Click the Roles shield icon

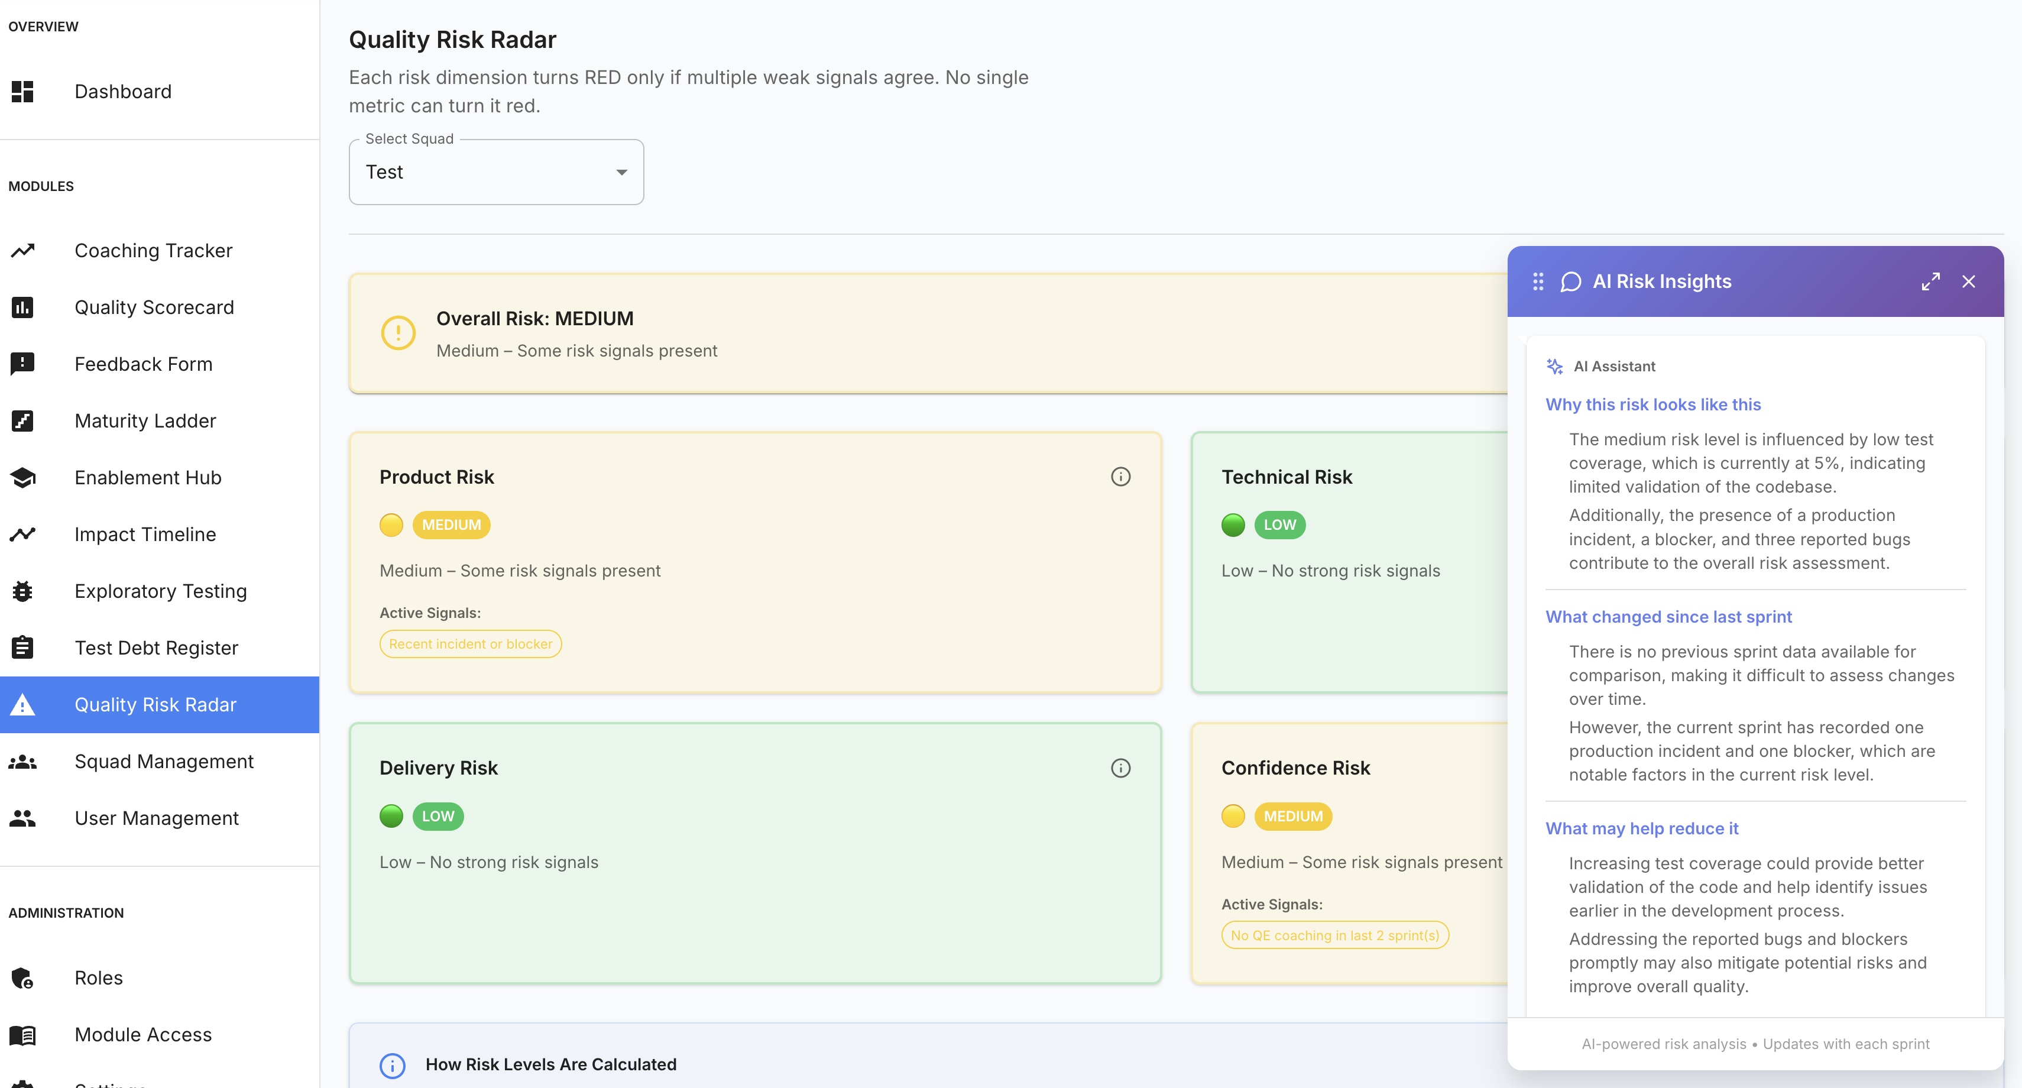pyautogui.click(x=23, y=978)
